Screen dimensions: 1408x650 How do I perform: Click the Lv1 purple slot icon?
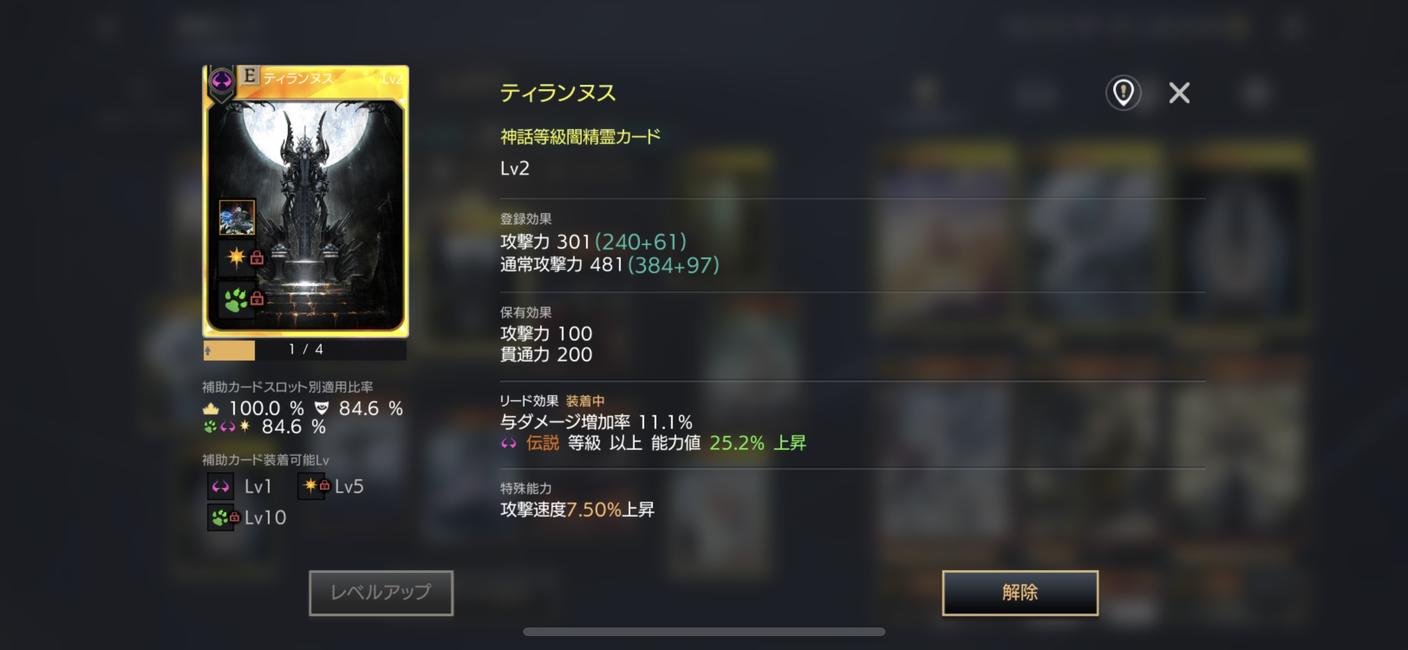221,486
